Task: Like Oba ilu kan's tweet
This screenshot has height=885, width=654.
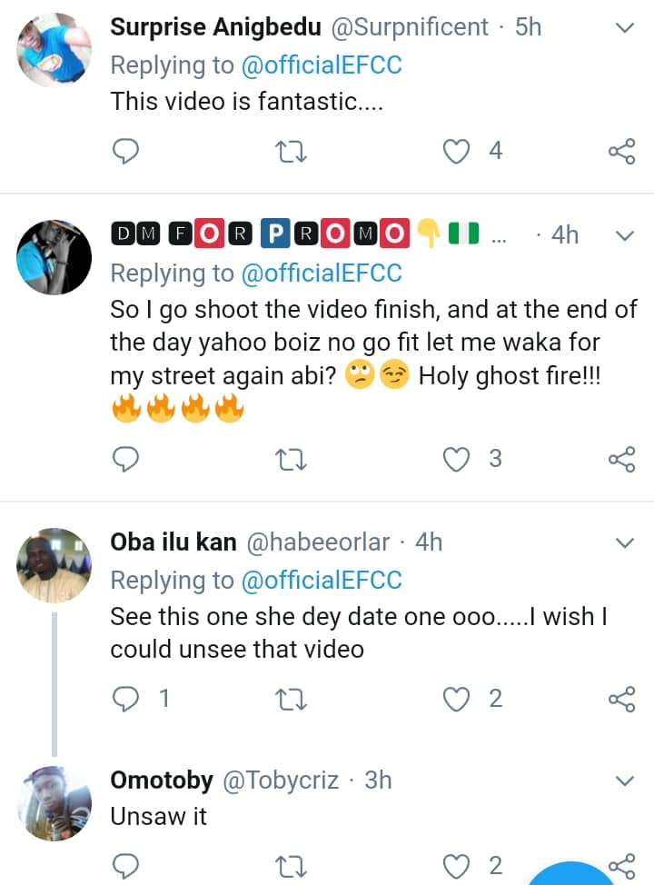Action: pyautogui.click(x=456, y=699)
